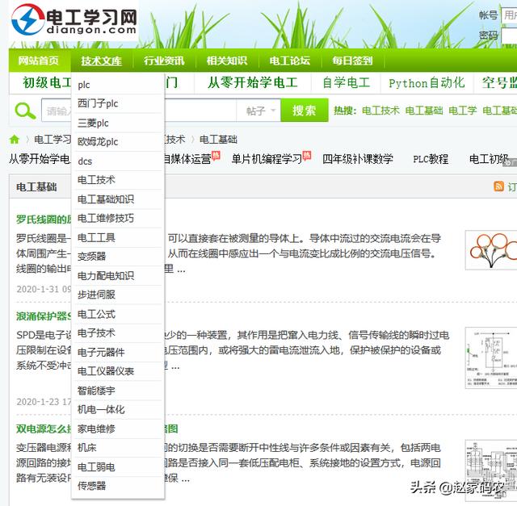Open 网站首页 in the navigation bar
This screenshot has height=506, width=517.
click(38, 61)
